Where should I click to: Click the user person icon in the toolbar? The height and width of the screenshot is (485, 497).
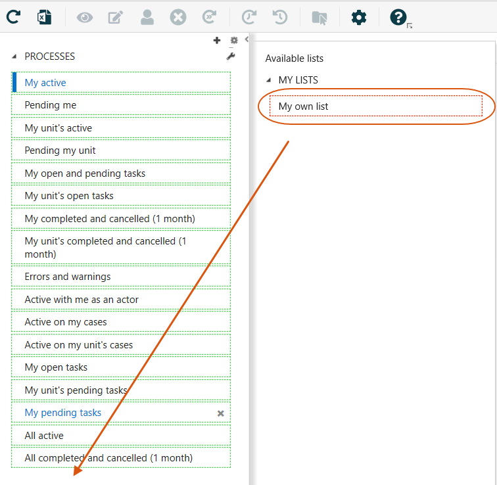coord(147,17)
